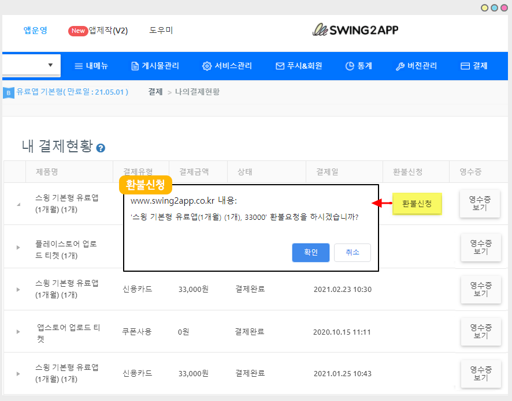Switch to 앱운영 tab
Screen dimensions: 512x401
(35, 31)
